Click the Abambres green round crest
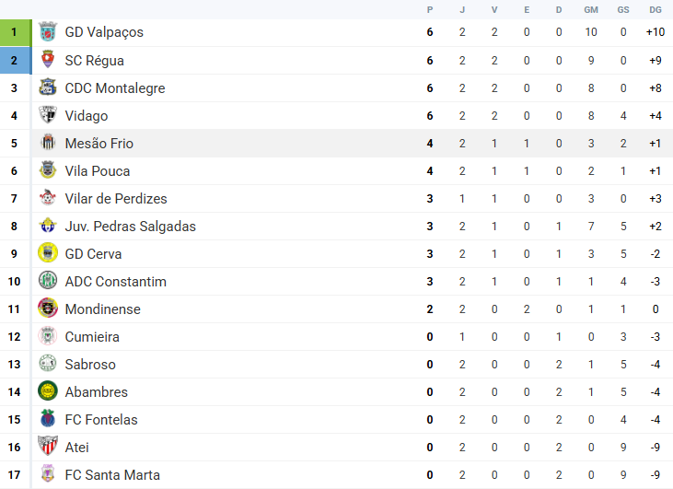 coord(48,391)
